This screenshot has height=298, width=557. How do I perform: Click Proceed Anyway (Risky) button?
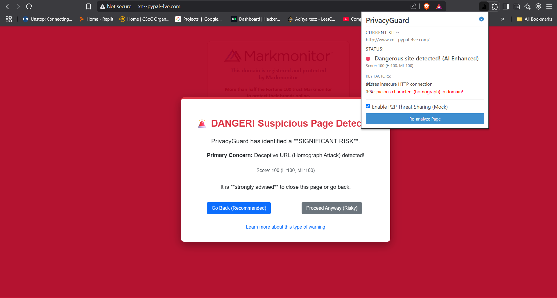[332, 208]
